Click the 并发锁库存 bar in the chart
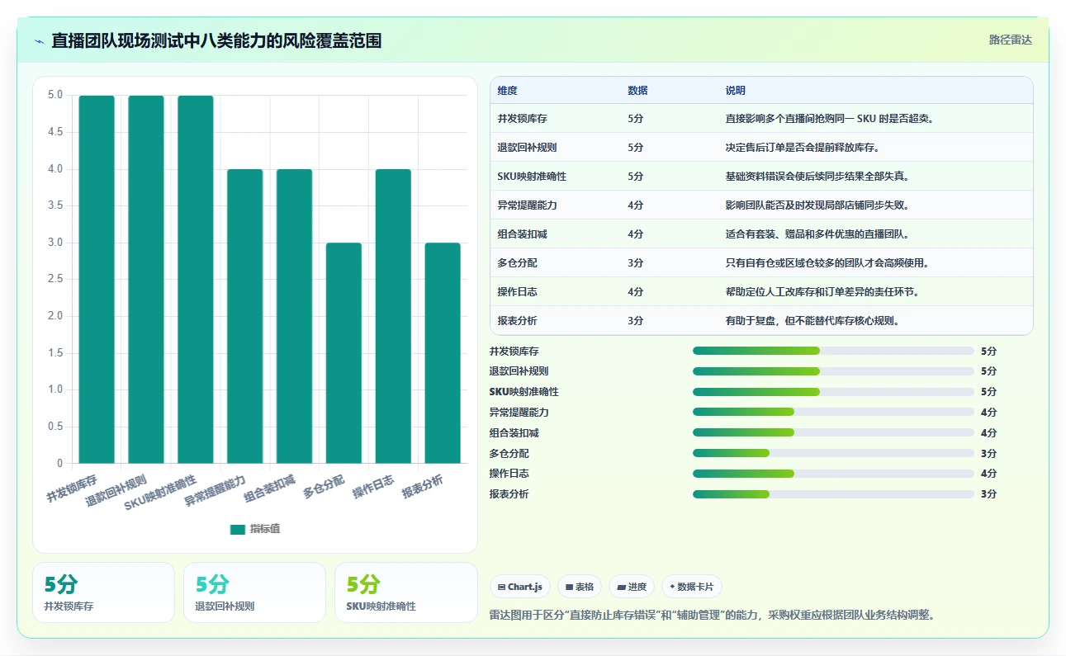Screen dimensions: 1066x656 point(97,279)
